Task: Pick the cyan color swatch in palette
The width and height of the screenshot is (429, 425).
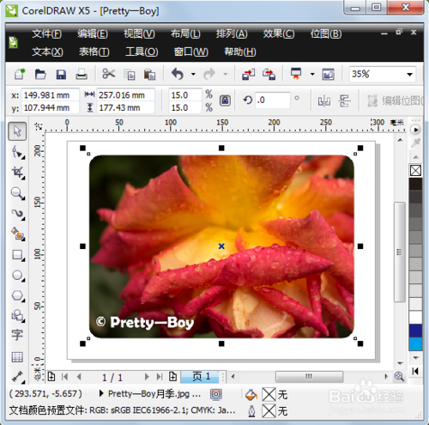Action: 415,344
